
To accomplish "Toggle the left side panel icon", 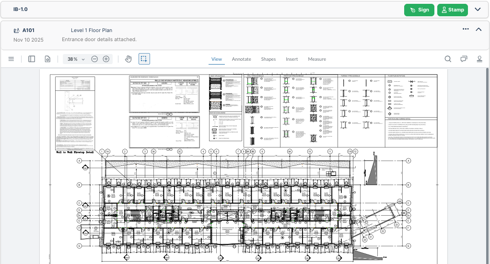I will point(32,59).
